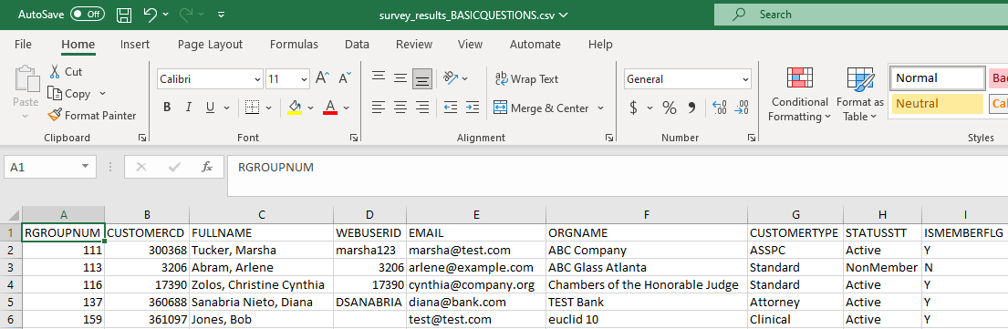This screenshot has width=1008, height=329.
Task: Toggle the AutoSave switch
Action: [x=88, y=14]
